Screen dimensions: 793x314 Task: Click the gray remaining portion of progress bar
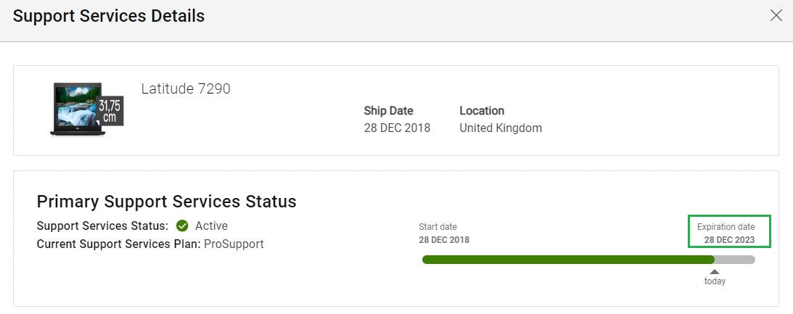coord(735,260)
